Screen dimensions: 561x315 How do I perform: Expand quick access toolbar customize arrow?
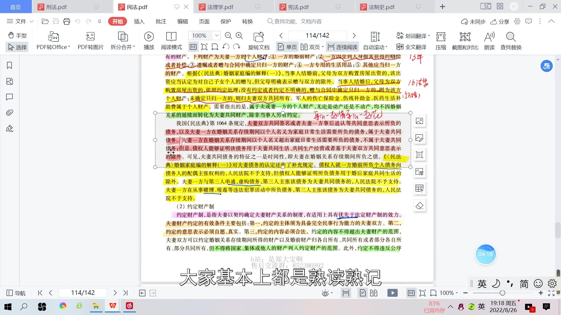click(x=99, y=21)
